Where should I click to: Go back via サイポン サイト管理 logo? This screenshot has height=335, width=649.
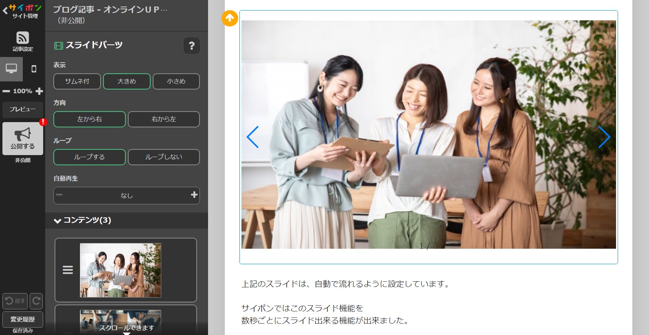[22, 11]
